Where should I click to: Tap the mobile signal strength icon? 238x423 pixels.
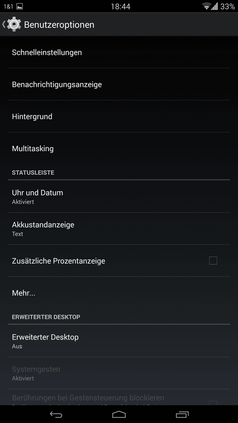215,6
